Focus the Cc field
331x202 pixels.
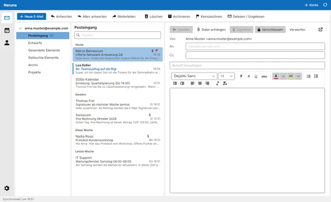pyautogui.click(x=255, y=55)
